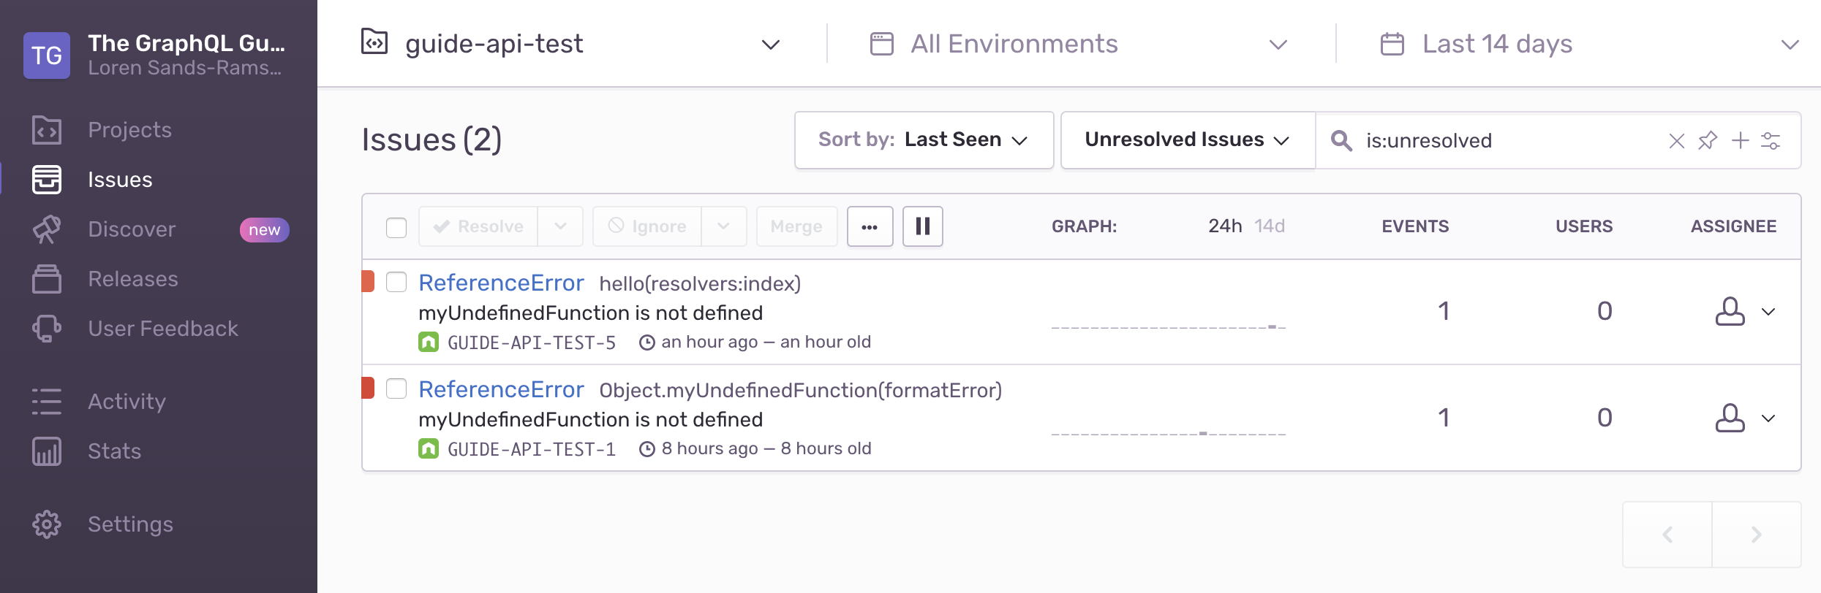Expand assignee chevron for GUIDE-API-TEST-5

pos(1768,312)
